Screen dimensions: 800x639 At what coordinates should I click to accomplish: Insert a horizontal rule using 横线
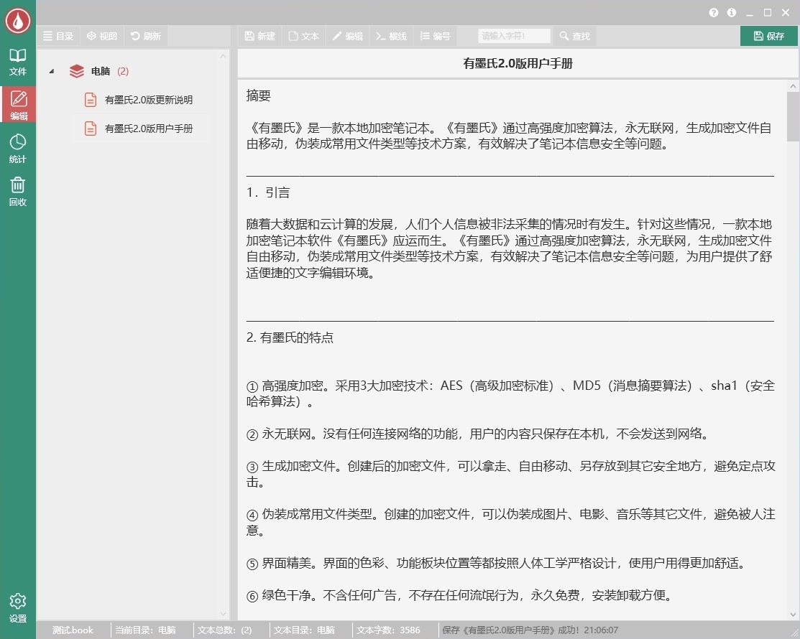coord(391,35)
